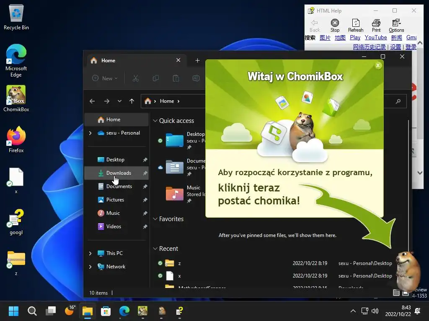Collapse the Recent section

coord(155,249)
